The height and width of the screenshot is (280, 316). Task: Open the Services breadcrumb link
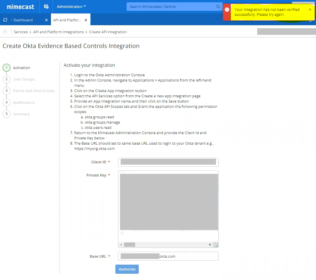point(21,32)
